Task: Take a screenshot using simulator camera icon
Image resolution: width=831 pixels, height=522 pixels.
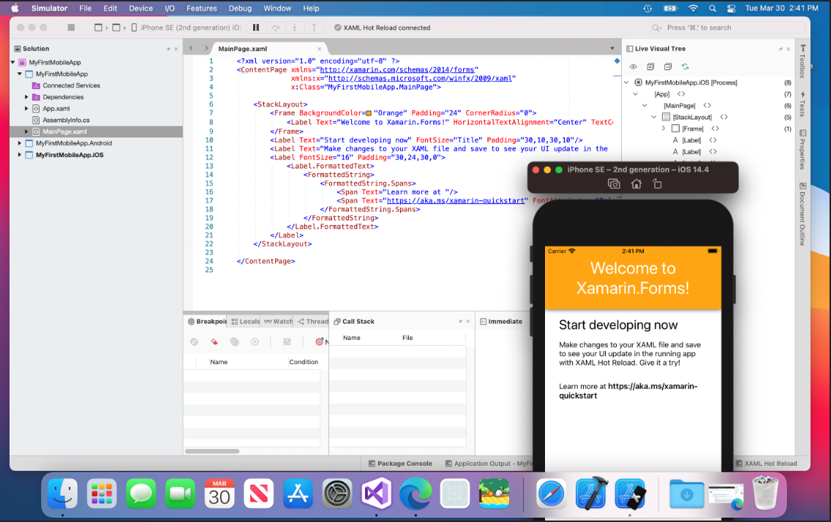Action: (614, 184)
